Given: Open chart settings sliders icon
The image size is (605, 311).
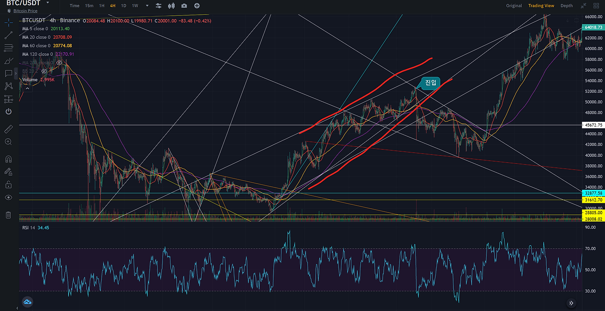Looking at the screenshot, I should pyautogui.click(x=158, y=6).
